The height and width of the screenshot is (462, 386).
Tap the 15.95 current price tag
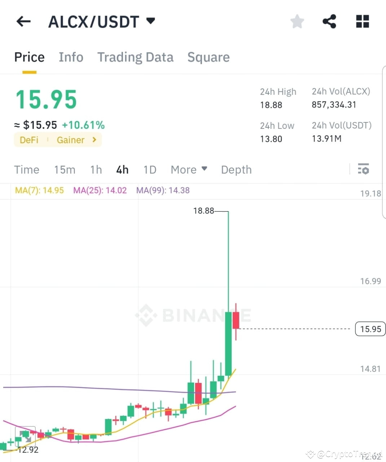[x=370, y=329]
